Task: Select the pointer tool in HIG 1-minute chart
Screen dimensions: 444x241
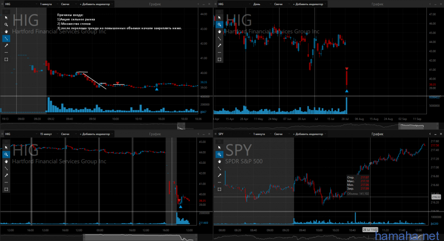Action: coord(6,18)
